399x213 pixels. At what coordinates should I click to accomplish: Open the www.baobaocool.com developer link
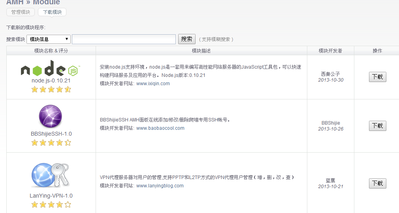coord(160,128)
